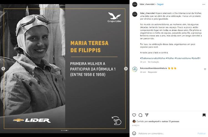Reply with the Responder link
The height and width of the screenshot is (137, 208).
pos(153,72)
